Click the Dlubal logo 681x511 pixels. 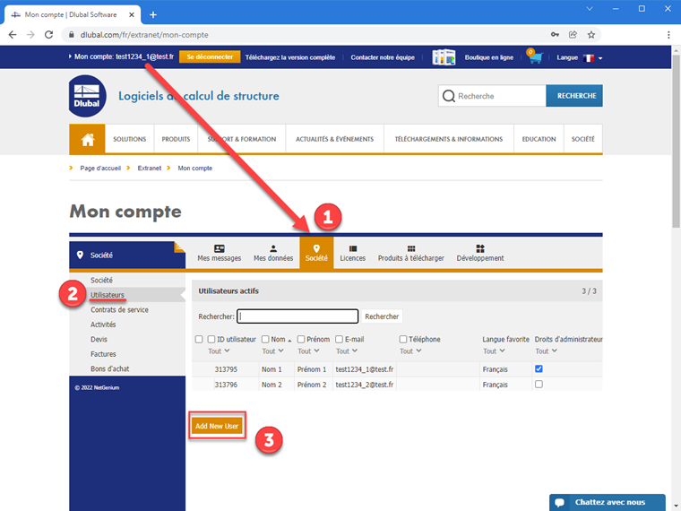(x=87, y=96)
